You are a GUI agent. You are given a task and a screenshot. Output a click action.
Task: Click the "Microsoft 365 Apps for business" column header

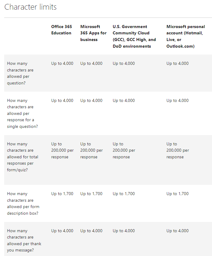click(x=93, y=33)
